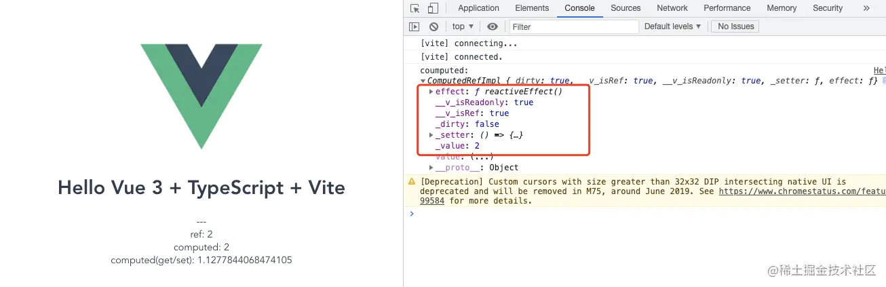The width and height of the screenshot is (886, 287).
Task: Click the '_dirty: false' property
Action: coord(467,124)
